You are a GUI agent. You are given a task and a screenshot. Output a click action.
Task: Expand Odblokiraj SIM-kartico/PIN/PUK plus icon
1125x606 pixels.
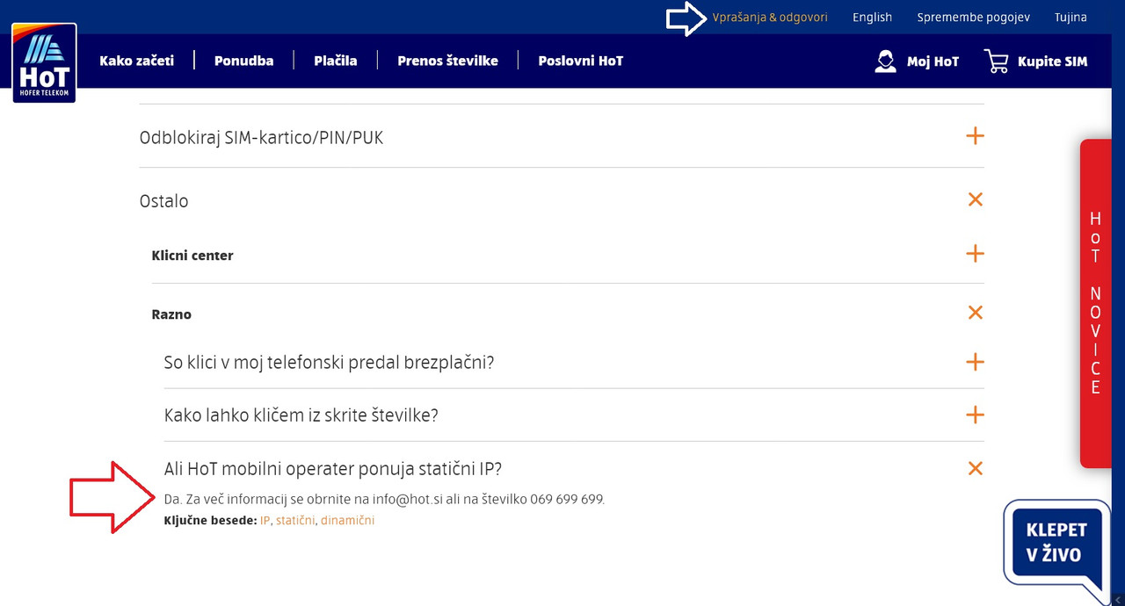[x=975, y=136]
